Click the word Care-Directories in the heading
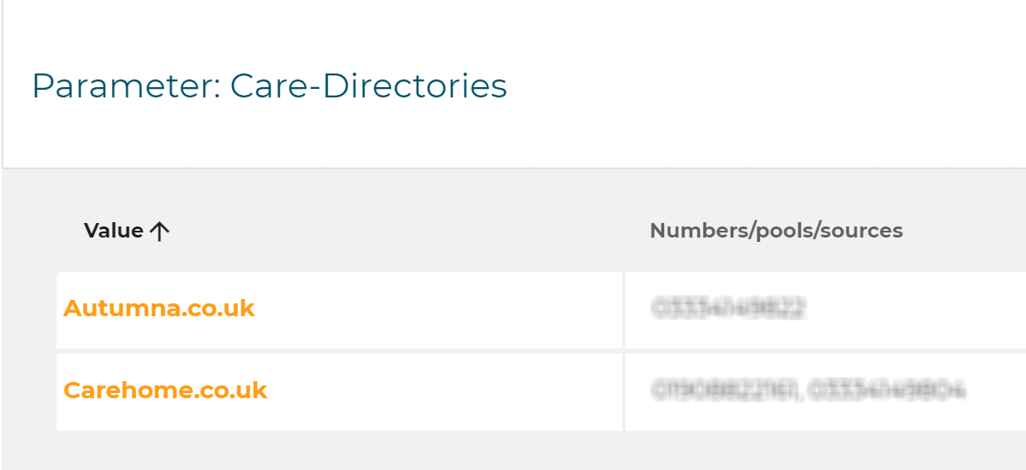The height and width of the screenshot is (470, 1026). tap(369, 85)
